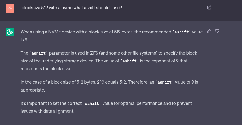Click the thumbs up feedback icon
This screenshot has width=242, height=125.
(209, 31)
